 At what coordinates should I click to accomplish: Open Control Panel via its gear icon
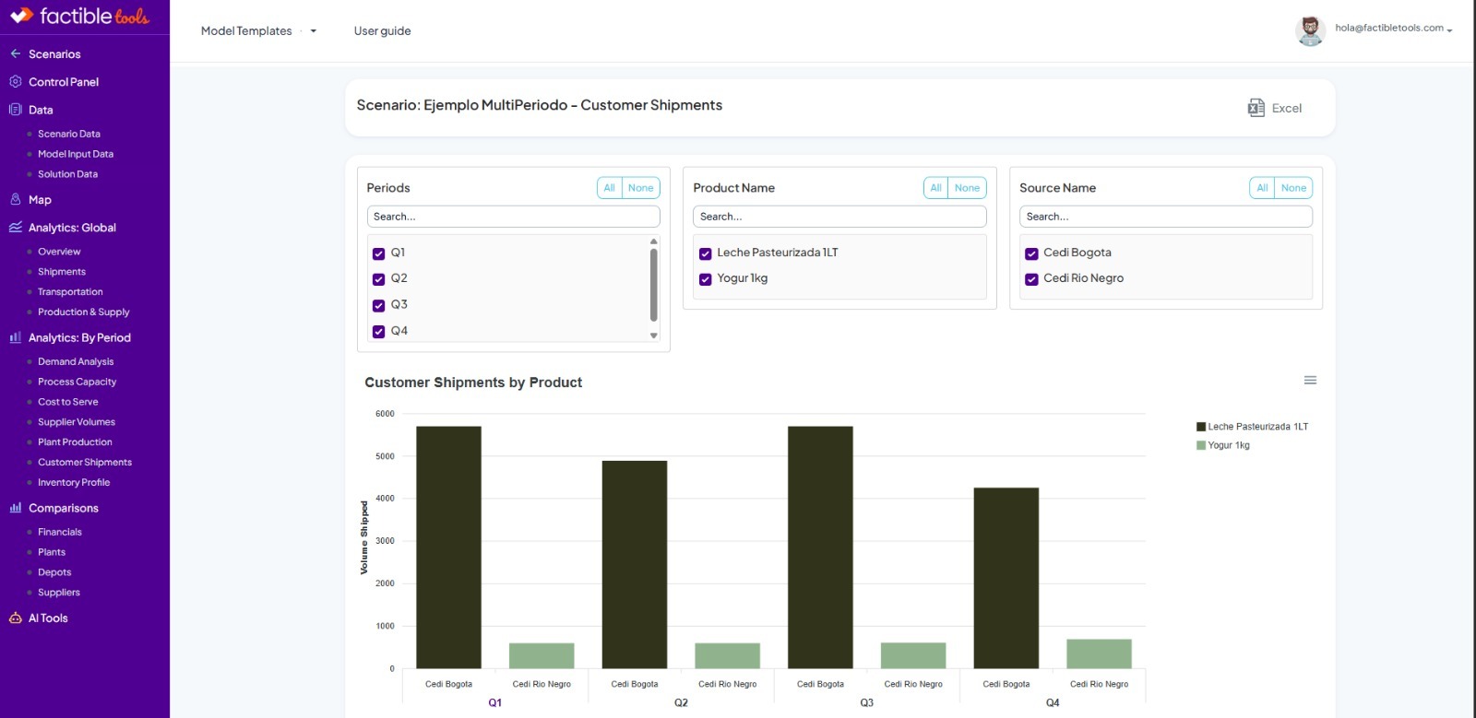point(16,81)
